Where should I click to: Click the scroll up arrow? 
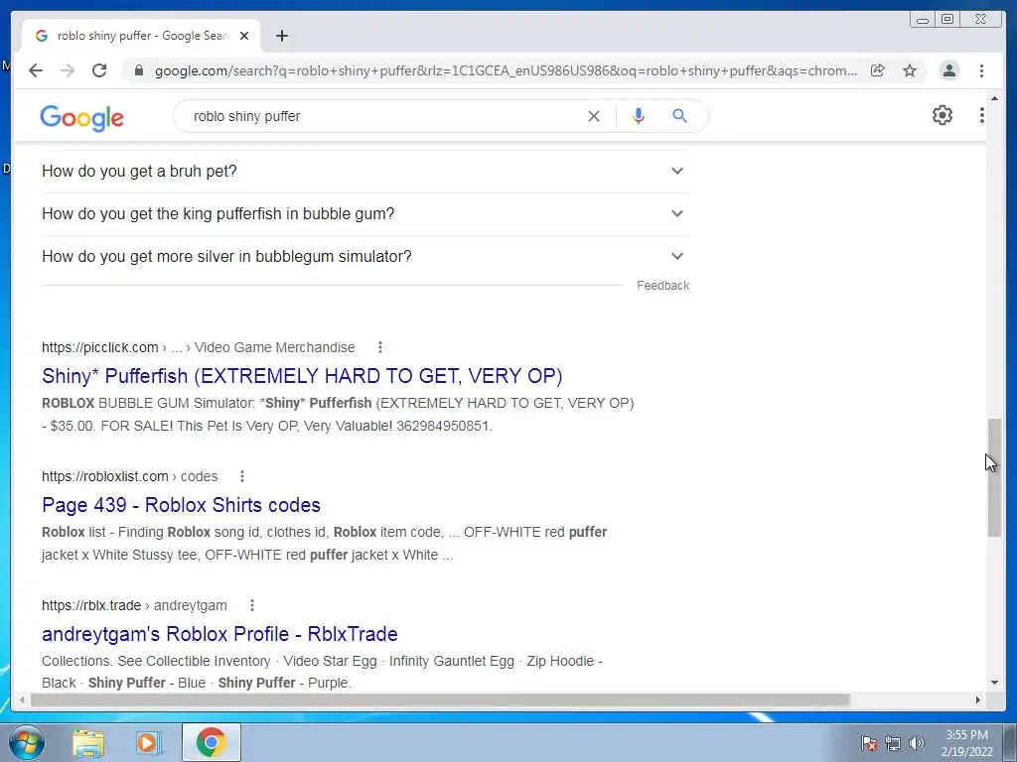[994, 98]
